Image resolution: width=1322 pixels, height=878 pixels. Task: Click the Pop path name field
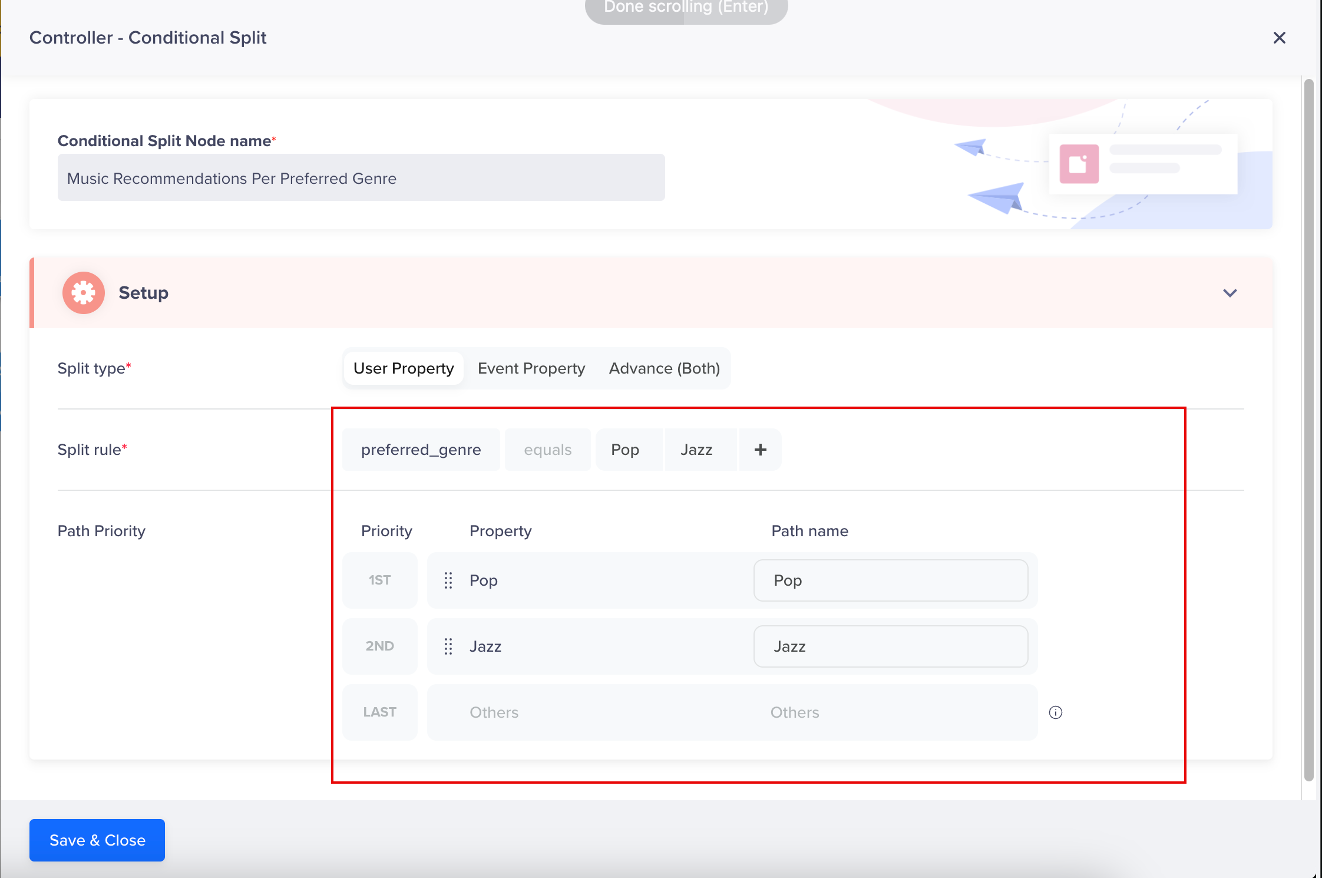tap(890, 580)
